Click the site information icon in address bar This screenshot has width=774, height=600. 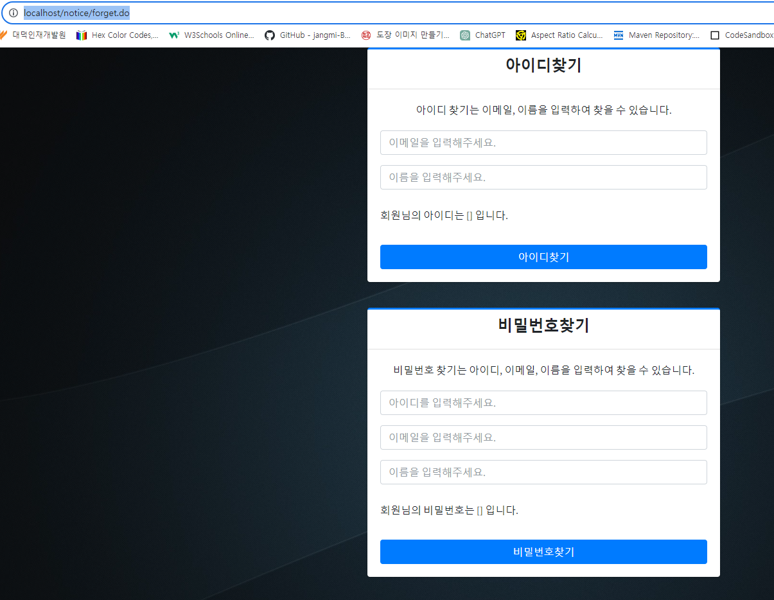tap(13, 13)
